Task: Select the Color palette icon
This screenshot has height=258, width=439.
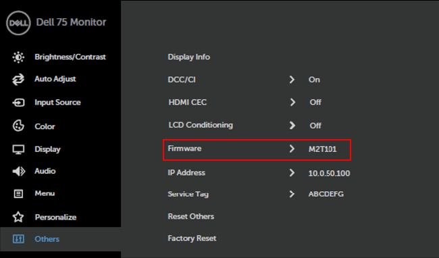Action: coord(18,126)
